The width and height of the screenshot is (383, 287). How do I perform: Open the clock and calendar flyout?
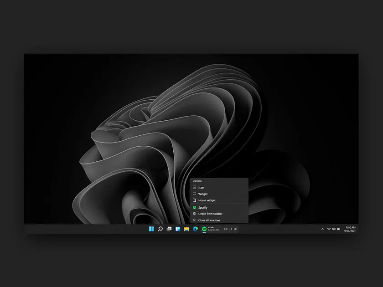pos(349,229)
